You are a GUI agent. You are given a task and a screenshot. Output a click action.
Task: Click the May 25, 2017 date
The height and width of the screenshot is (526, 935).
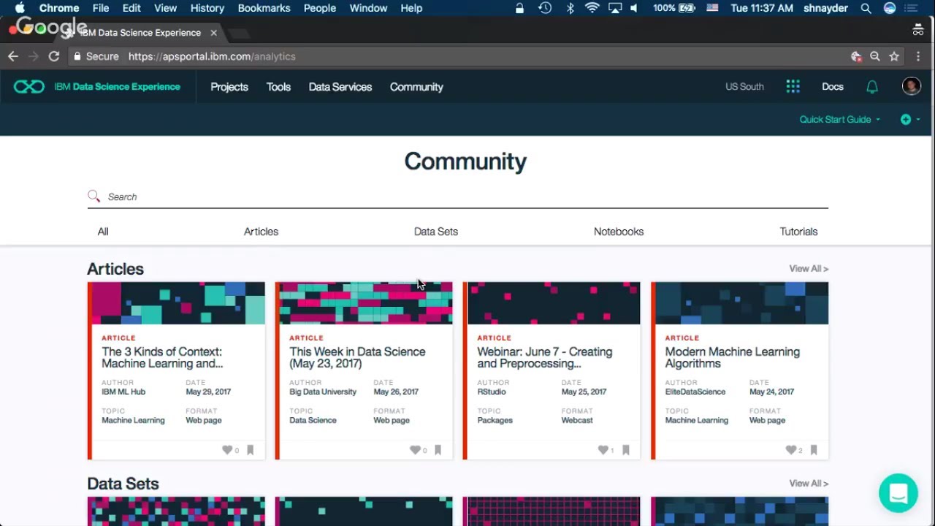click(584, 392)
